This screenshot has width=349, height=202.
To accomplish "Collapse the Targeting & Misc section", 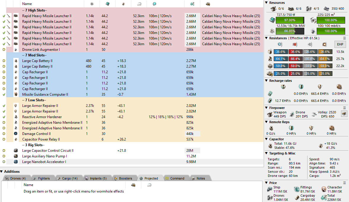I will (x=267, y=153).
